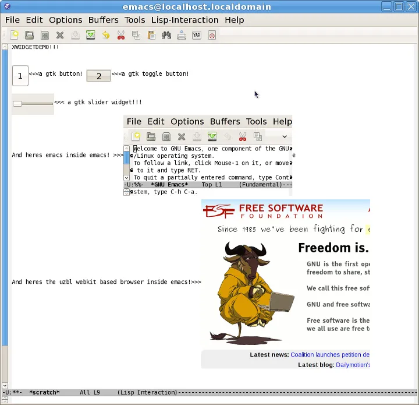The image size is (419, 405).
Task: Click the New File toolbar icon
Action: tap(14, 35)
